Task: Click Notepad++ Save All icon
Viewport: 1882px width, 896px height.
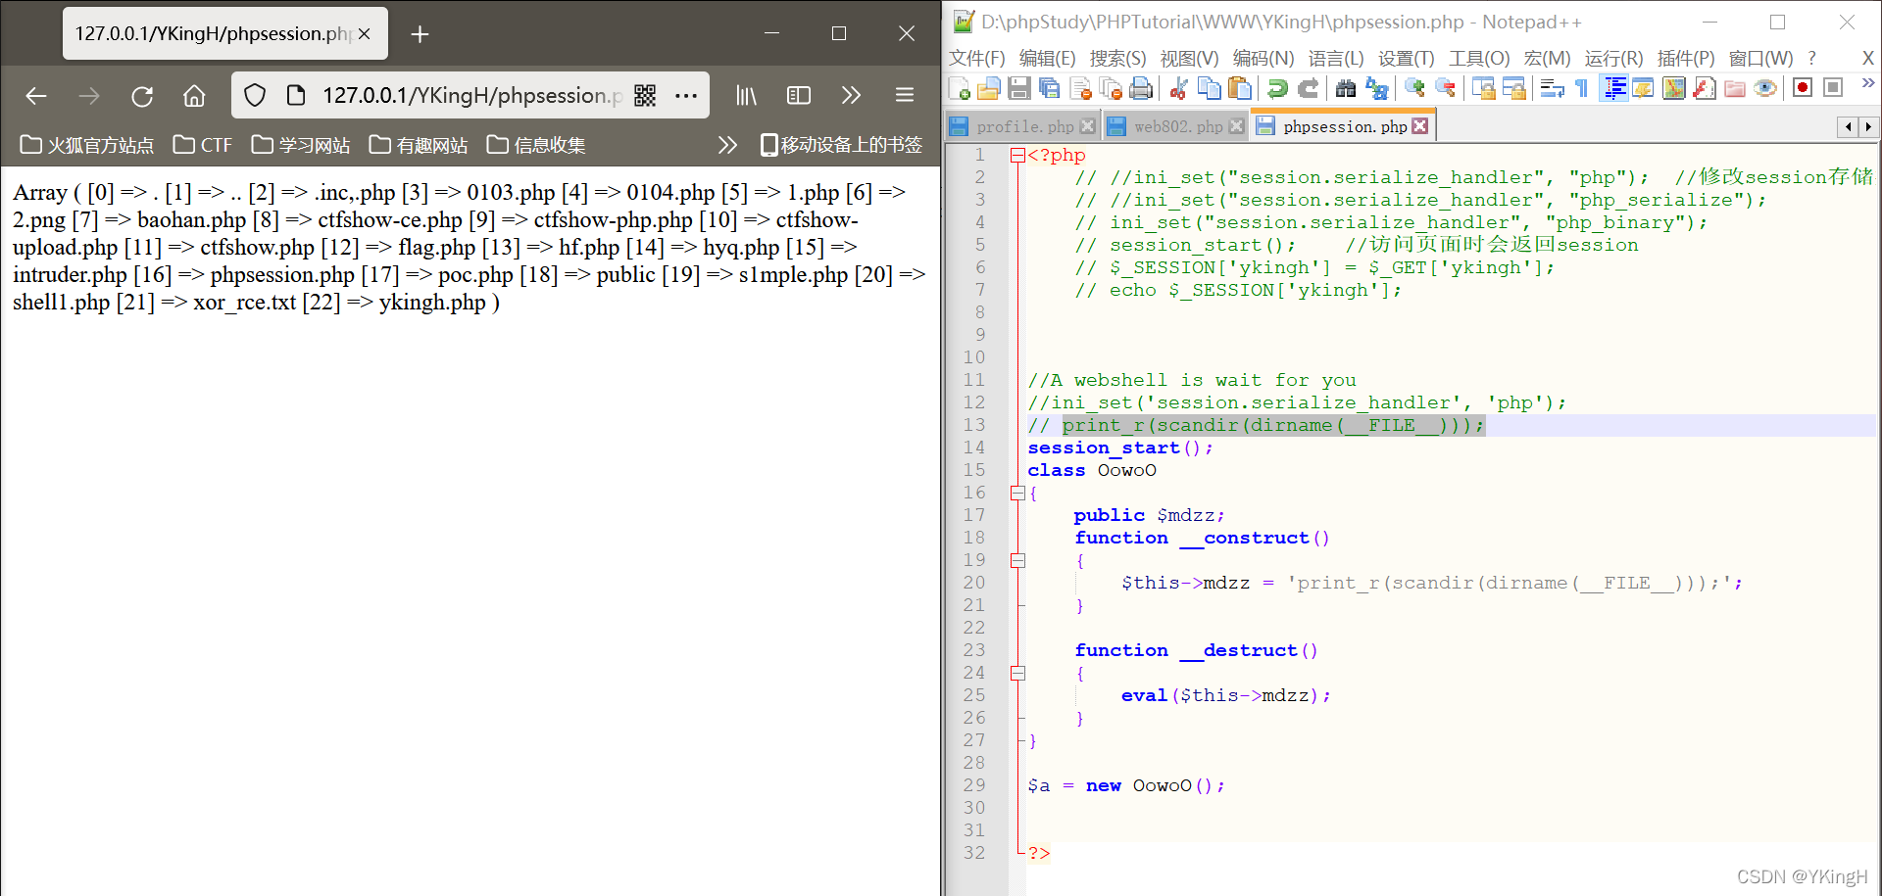Action: click(1050, 89)
